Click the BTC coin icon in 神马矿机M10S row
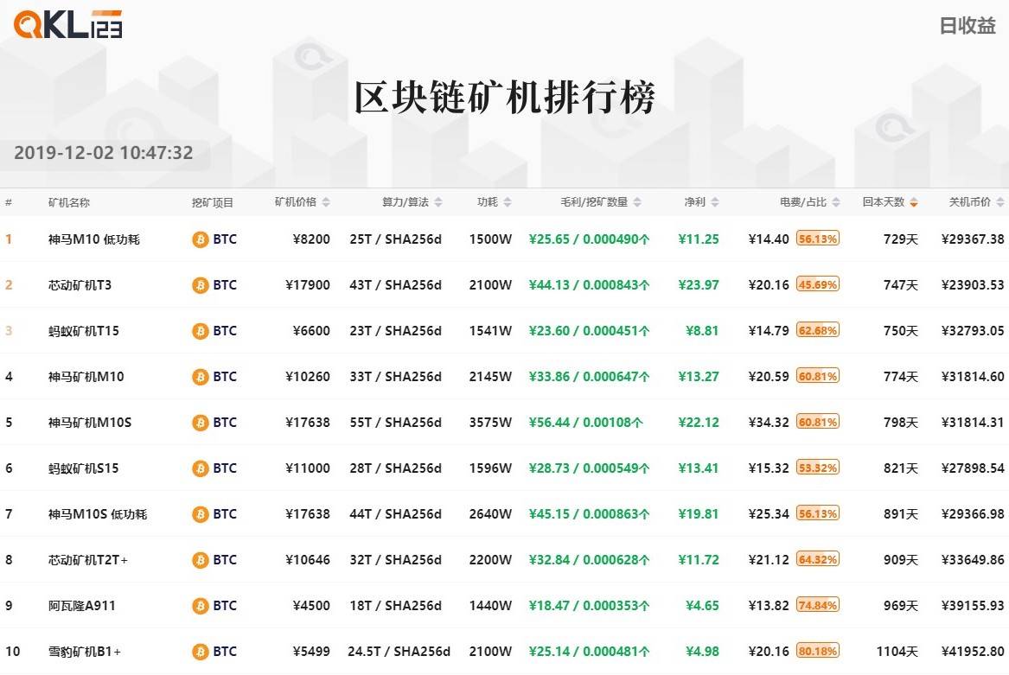The image size is (1009, 675). 200,423
